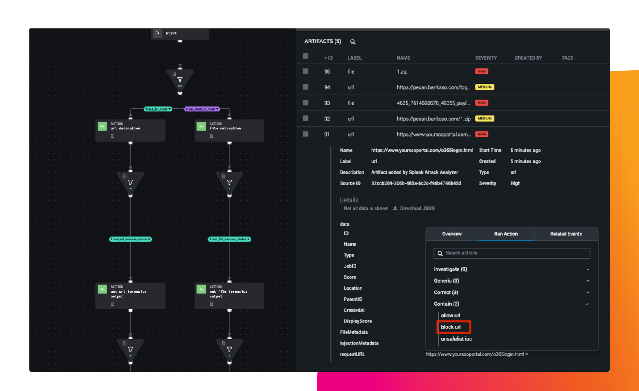
Task: Click the artifacts search magnifier icon
Action: tap(353, 42)
